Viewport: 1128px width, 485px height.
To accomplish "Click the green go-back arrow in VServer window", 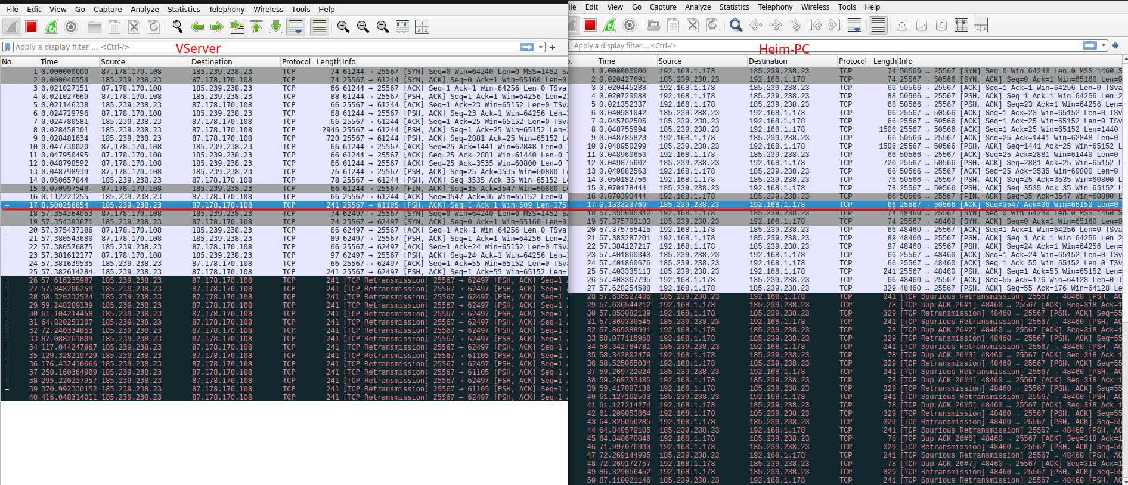I will pos(197,27).
